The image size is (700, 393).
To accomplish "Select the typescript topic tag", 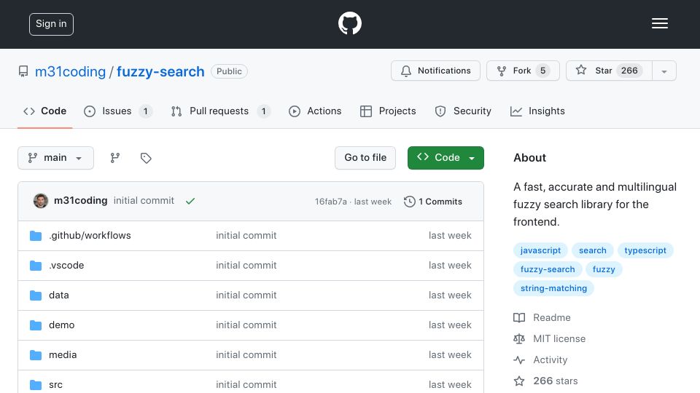I will click(x=645, y=250).
